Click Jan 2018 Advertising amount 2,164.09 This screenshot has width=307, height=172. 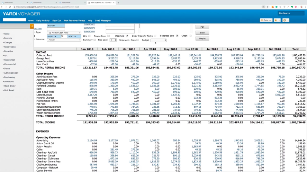tap(92, 140)
